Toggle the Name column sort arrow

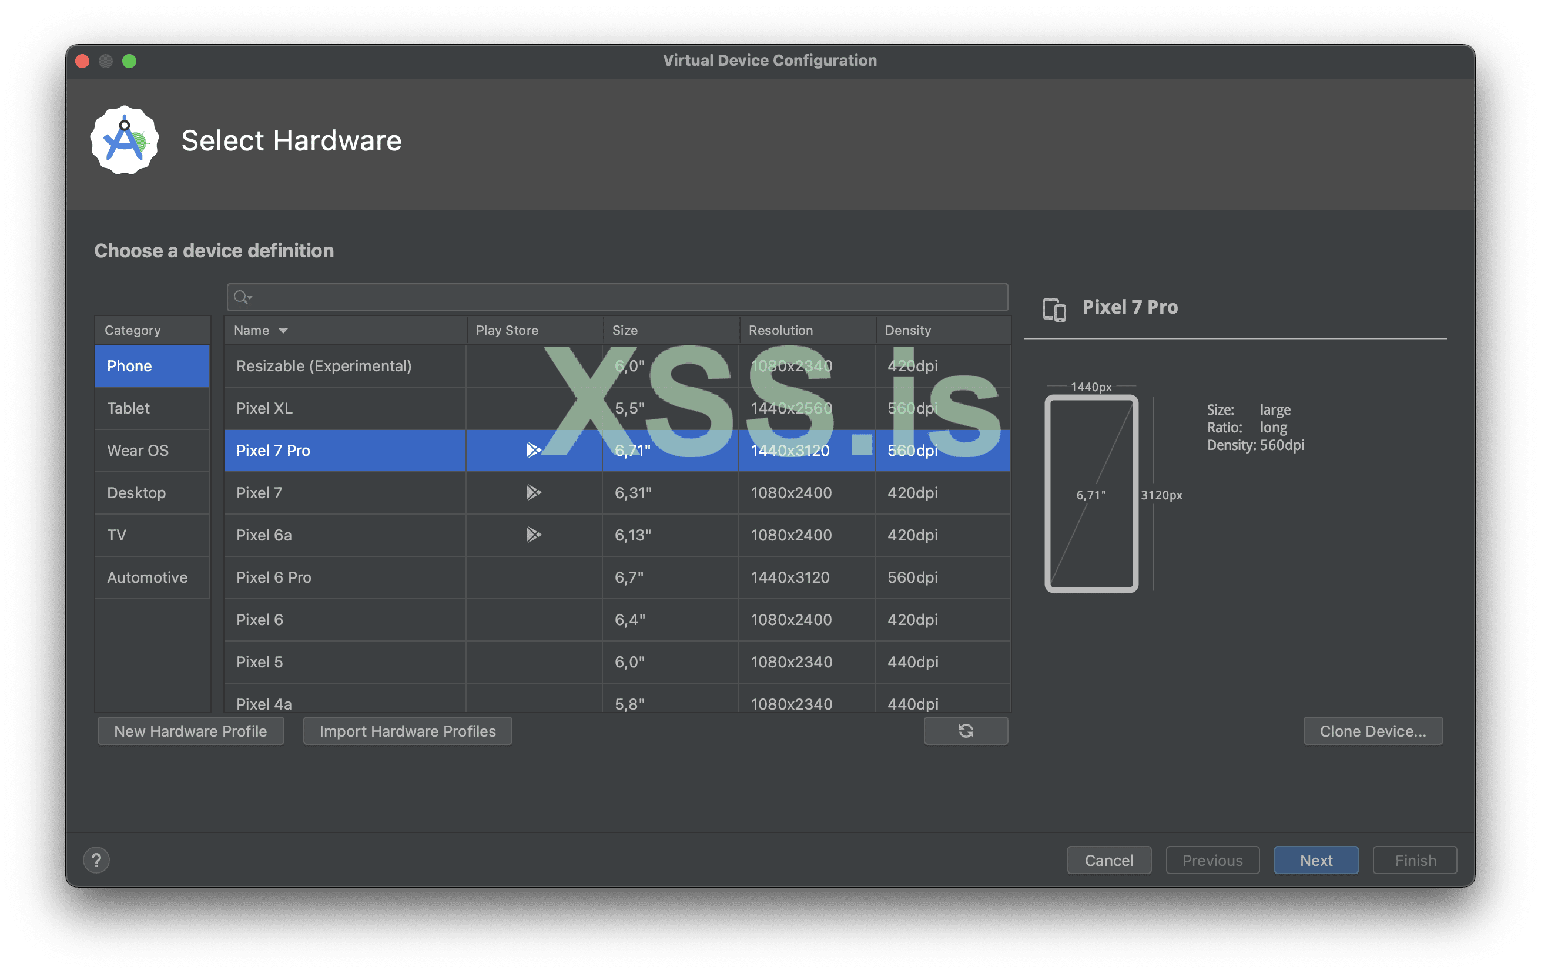click(283, 331)
